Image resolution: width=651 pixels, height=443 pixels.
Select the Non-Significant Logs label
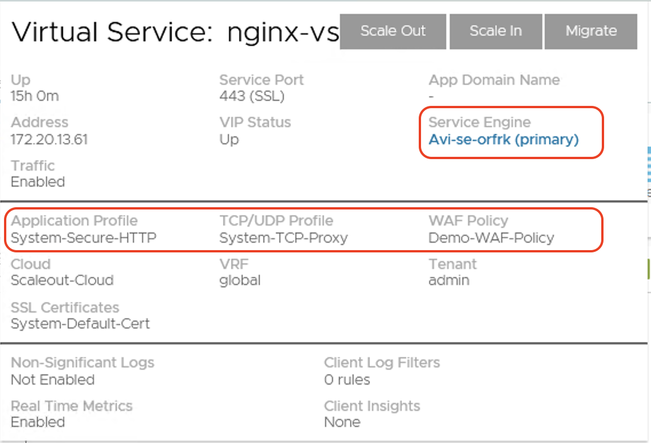tap(82, 363)
